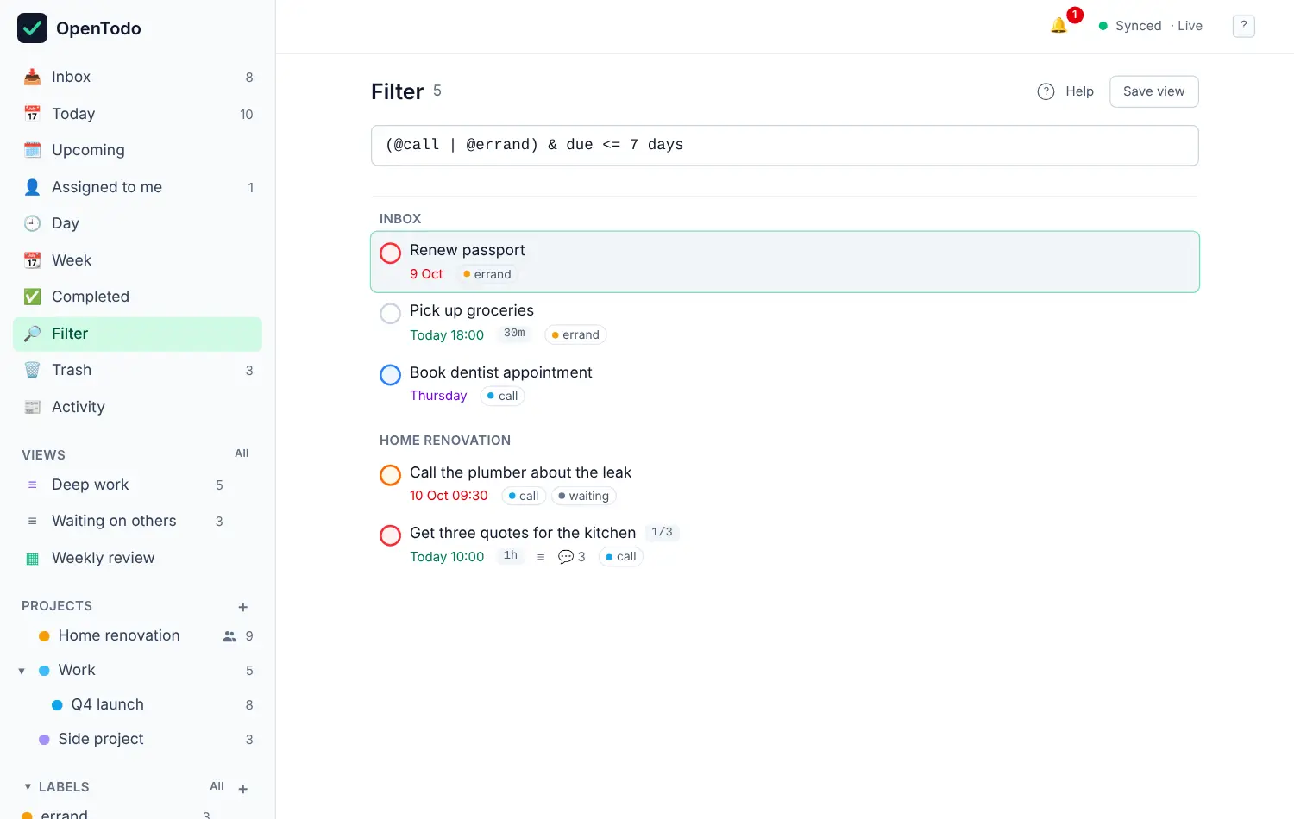Click the description lines icon on kitchen quotes task

pyautogui.click(x=541, y=557)
